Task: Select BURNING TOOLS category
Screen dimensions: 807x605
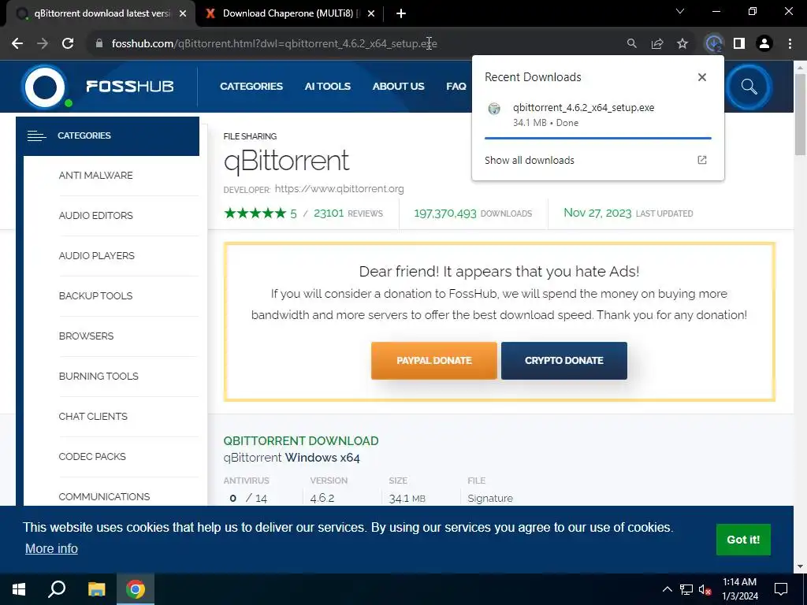Action: [x=99, y=376]
